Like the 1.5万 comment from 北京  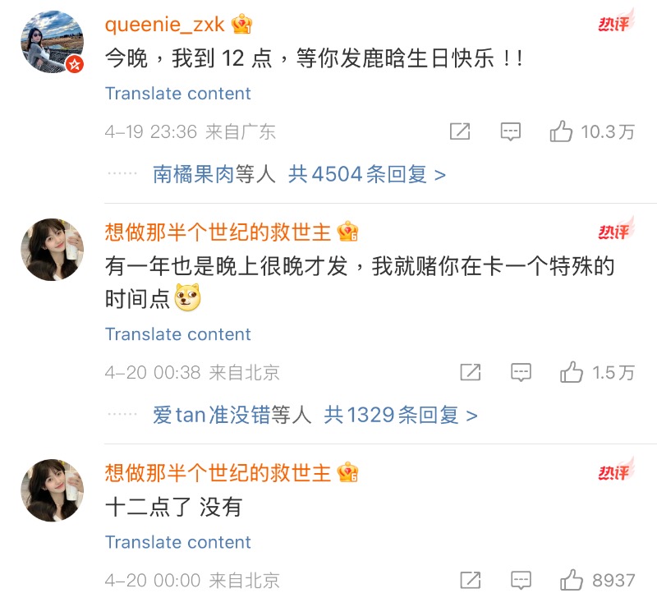pyautogui.click(x=572, y=373)
